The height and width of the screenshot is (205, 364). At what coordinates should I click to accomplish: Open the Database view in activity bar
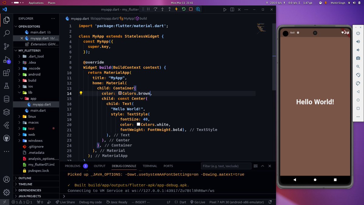(x=6, y=99)
